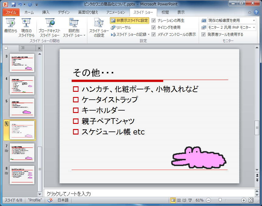This screenshot has height=206, width=262.
Task: Switch to 表示 (View) tab
Action: click(x=181, y=12)
